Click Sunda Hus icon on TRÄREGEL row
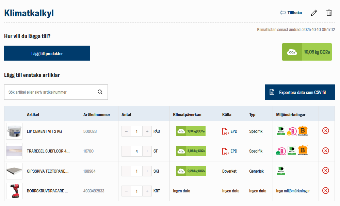340x206 pixels. [303, 151]
